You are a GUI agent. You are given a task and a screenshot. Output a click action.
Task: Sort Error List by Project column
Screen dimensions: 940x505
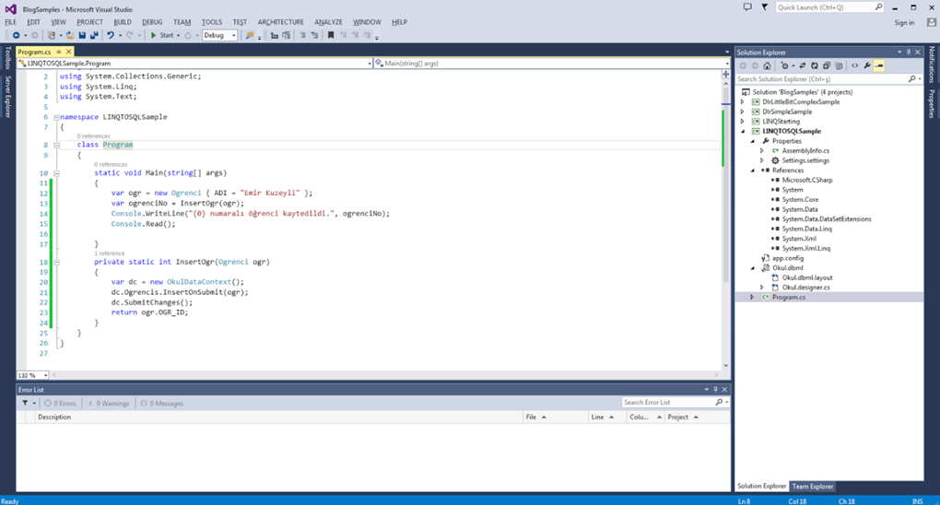tap(698, 417)
